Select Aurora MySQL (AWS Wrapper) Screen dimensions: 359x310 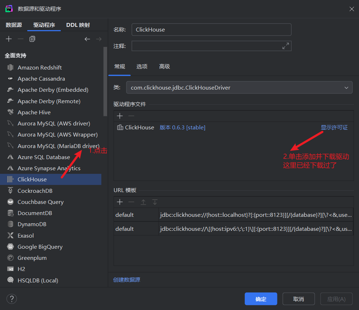(51, 135)
